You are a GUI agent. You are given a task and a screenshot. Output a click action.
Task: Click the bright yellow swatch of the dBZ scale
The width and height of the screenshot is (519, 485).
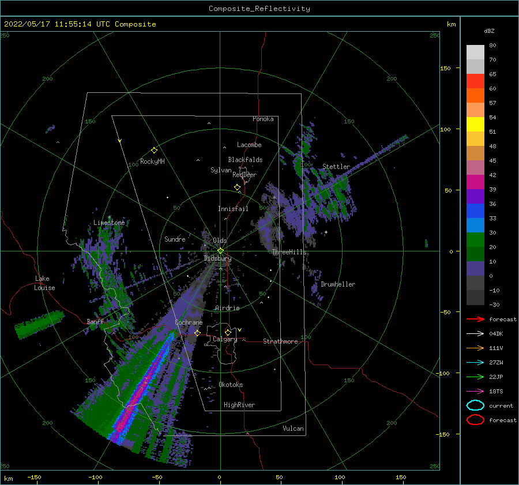click(475, 124)
